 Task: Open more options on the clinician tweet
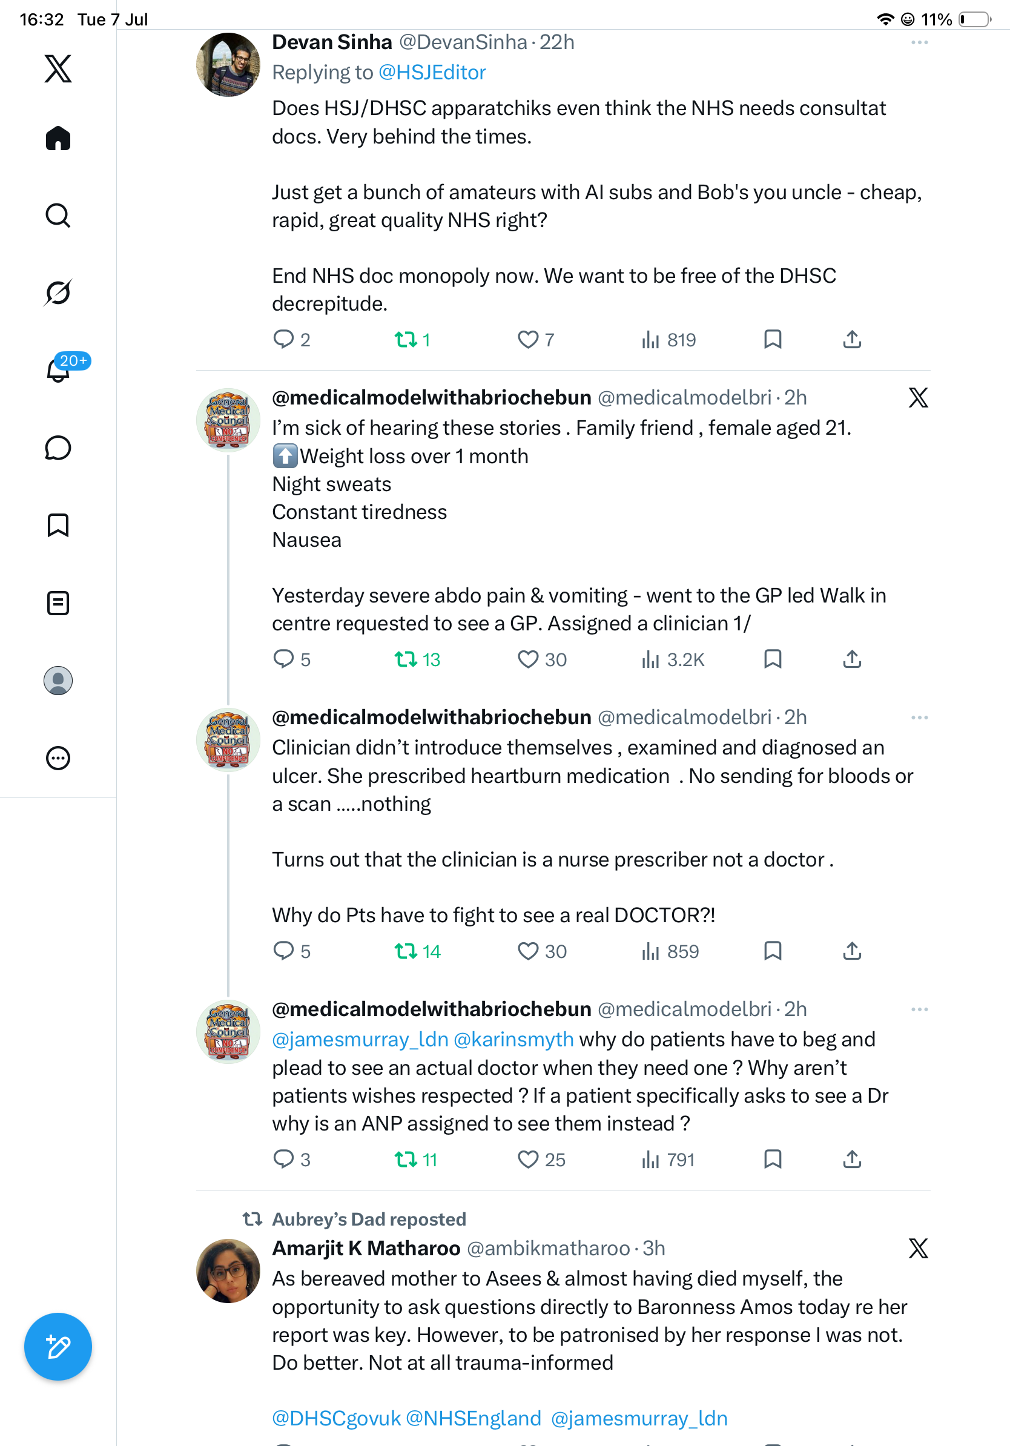pyautogui.click(x=919, y=718)
